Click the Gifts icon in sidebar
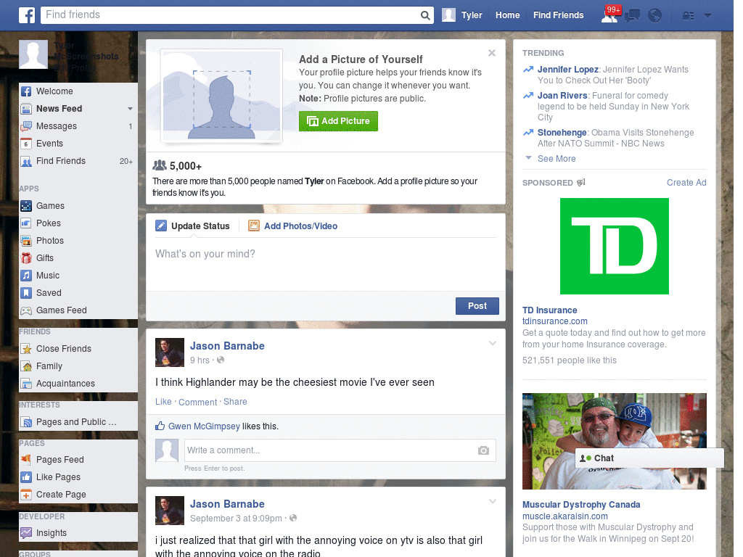Image resolution: width=743 pixels, height=557 pixels. point(26,258)
